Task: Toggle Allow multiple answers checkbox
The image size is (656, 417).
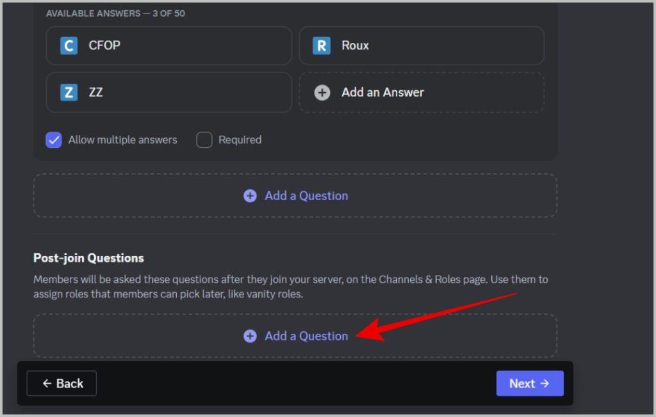Action: click(x=54, y=140)
